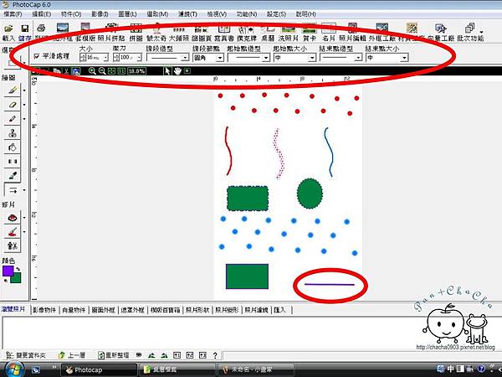Open the 說明(H) help menu
Screen dimensions: 502x377
tap(305, 14)
